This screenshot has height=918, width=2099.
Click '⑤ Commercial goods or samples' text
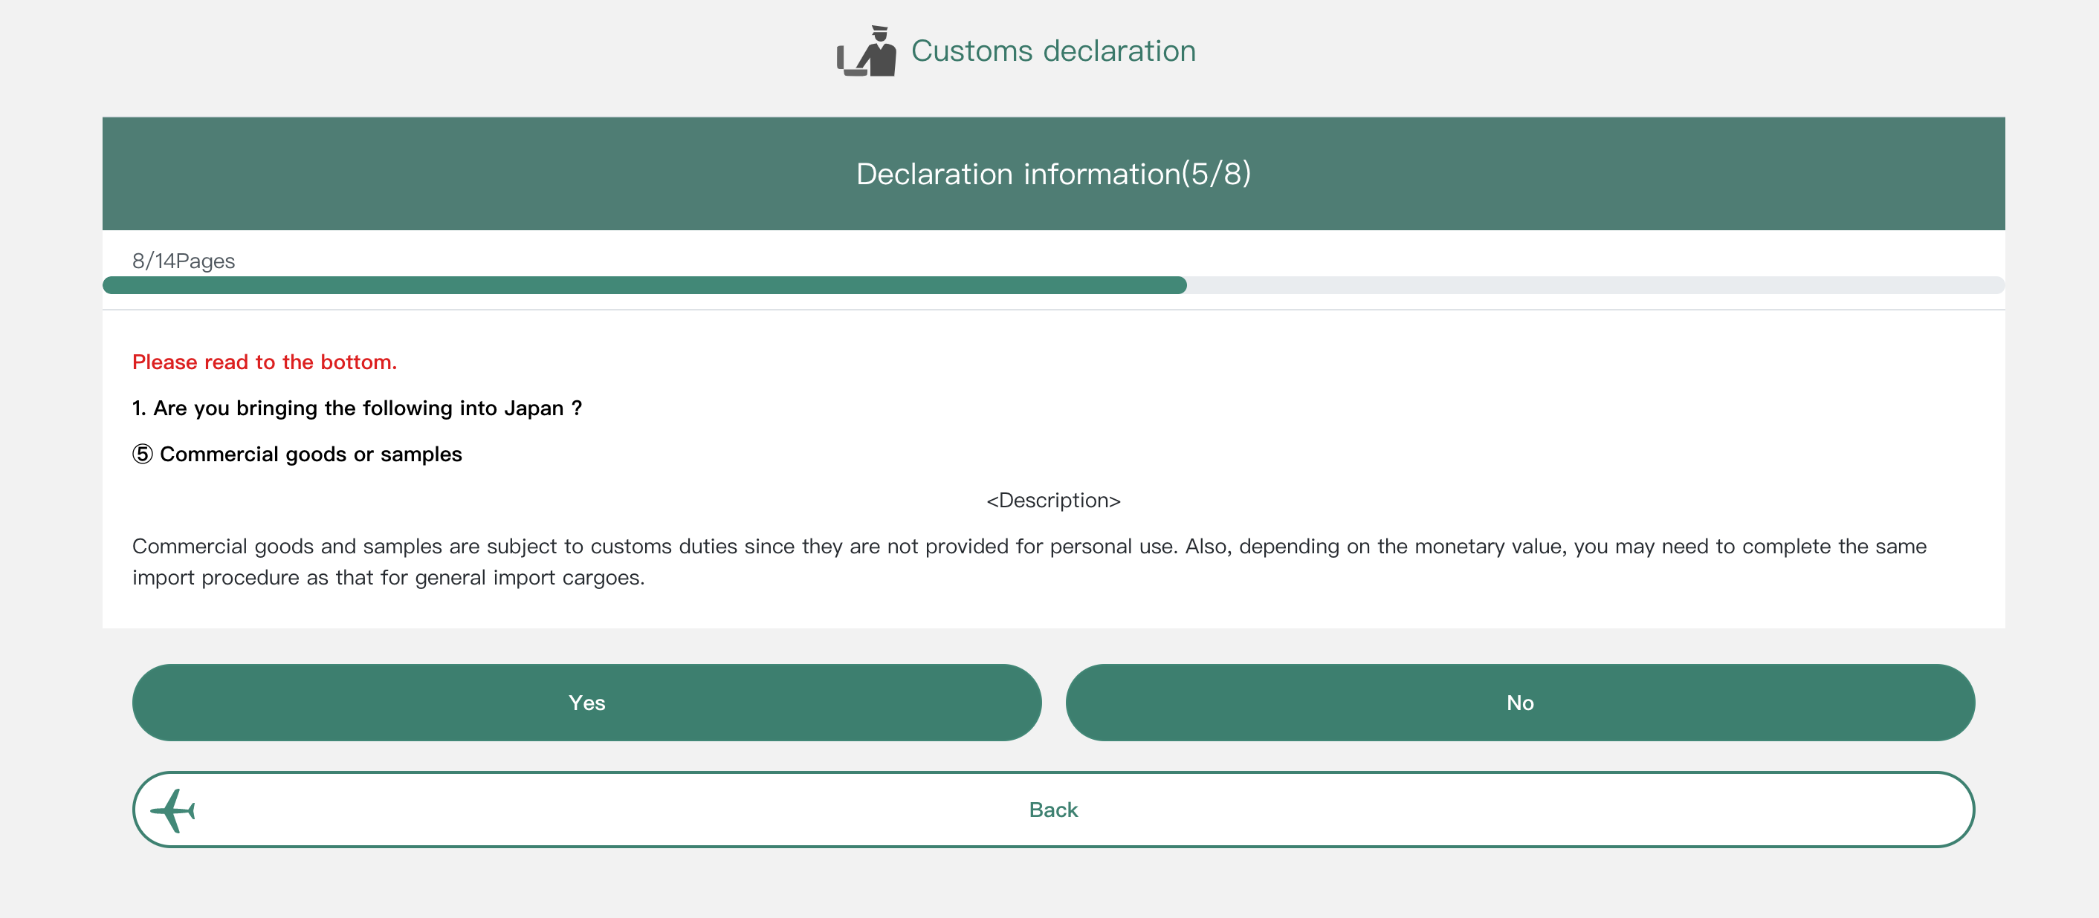point(297,454)
